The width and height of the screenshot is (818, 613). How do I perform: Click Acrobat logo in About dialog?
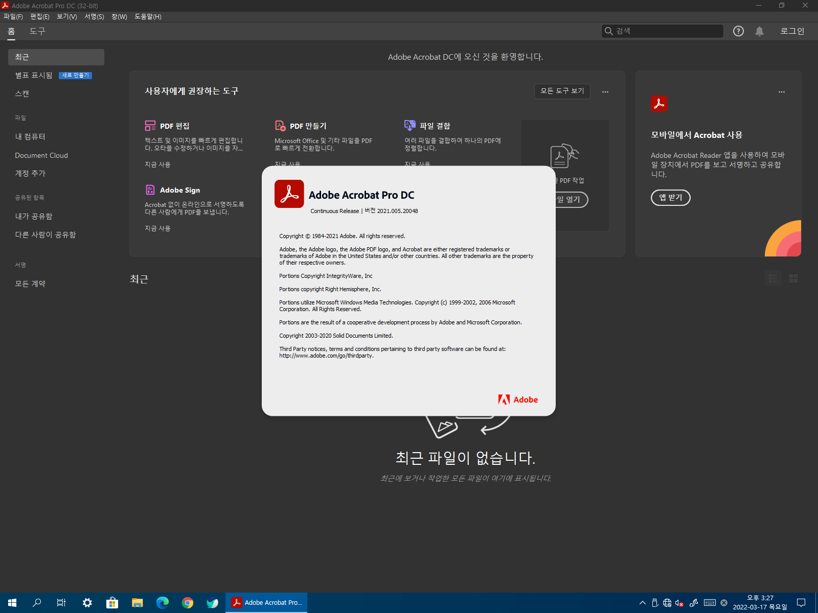tap(289, 194)
